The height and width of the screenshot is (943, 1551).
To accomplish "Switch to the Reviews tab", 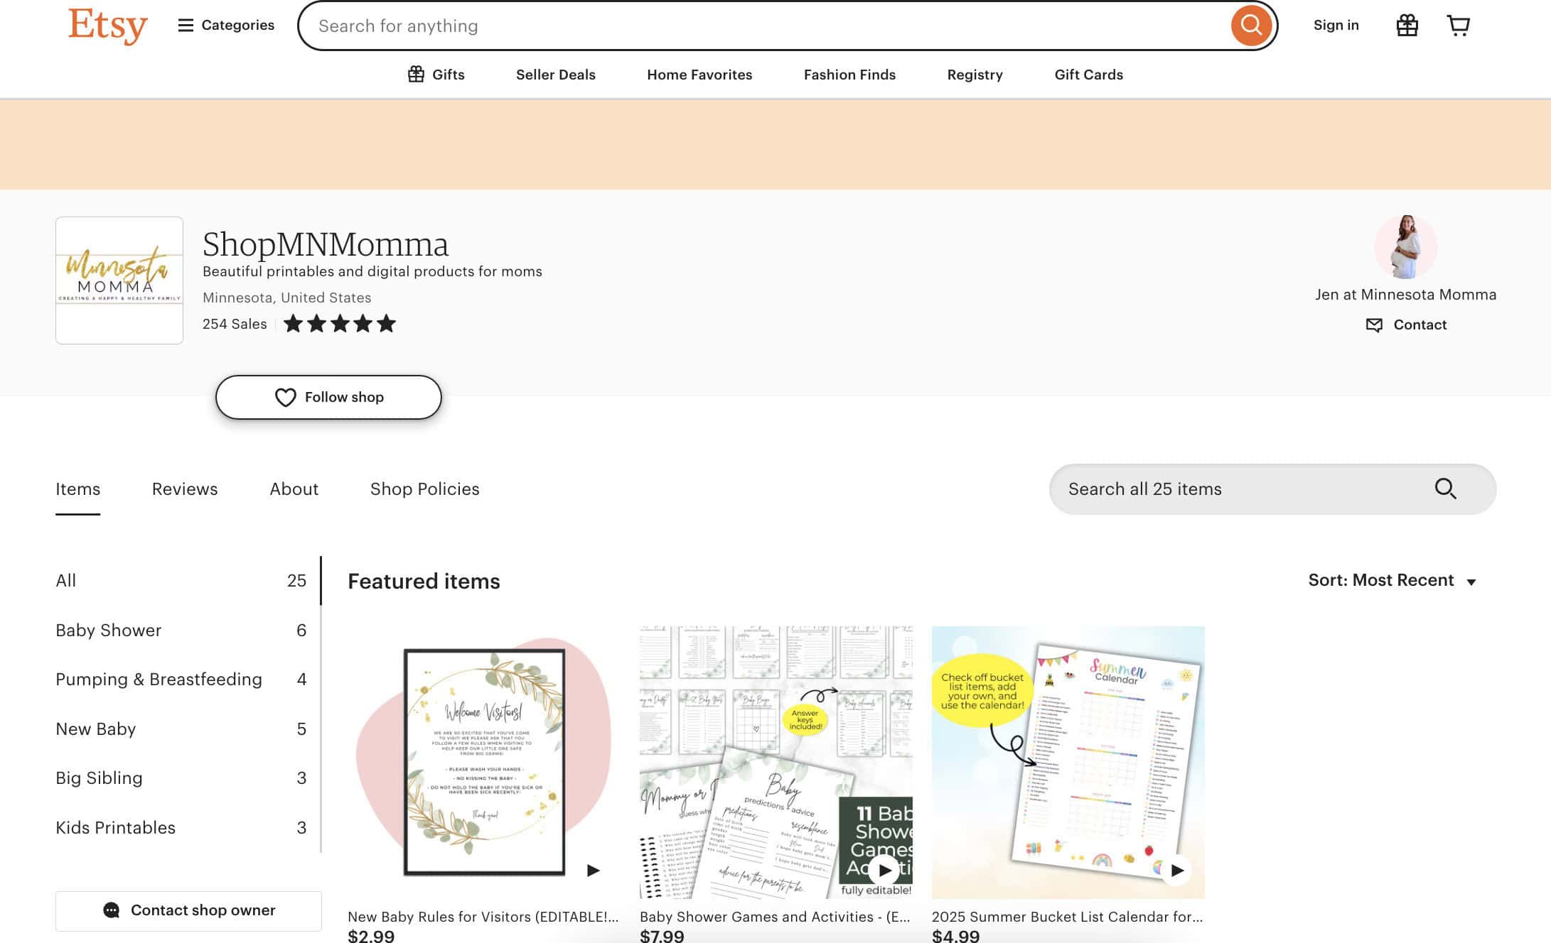I will point(185,489).
